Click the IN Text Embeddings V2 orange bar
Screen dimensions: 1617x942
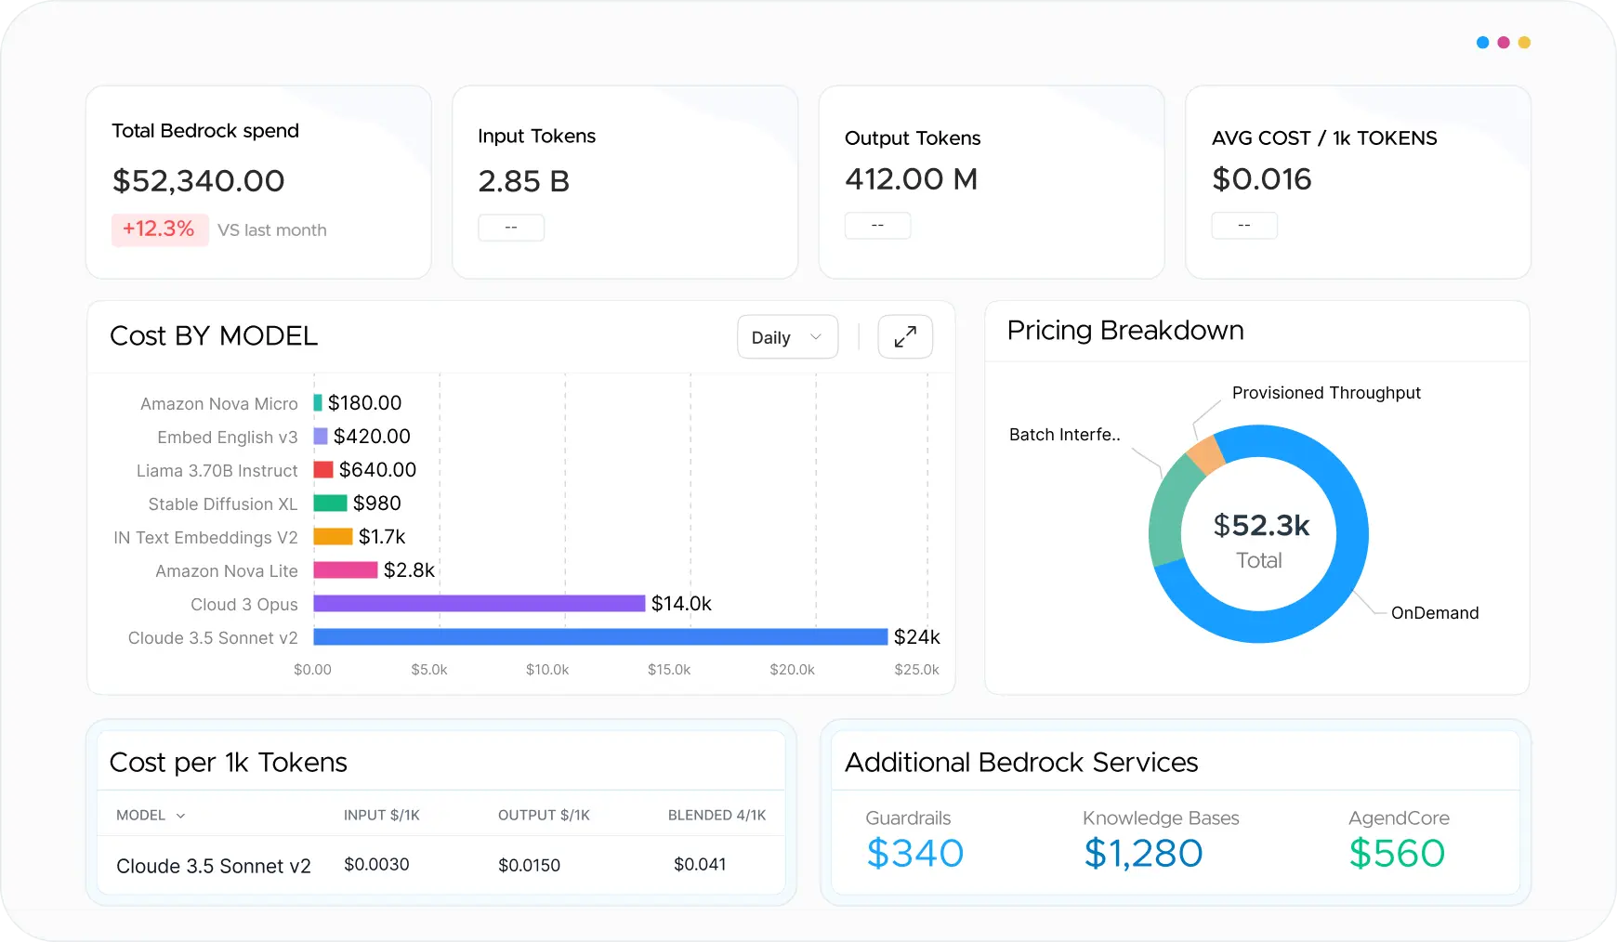pyautogui.click(x=333, y=537)
